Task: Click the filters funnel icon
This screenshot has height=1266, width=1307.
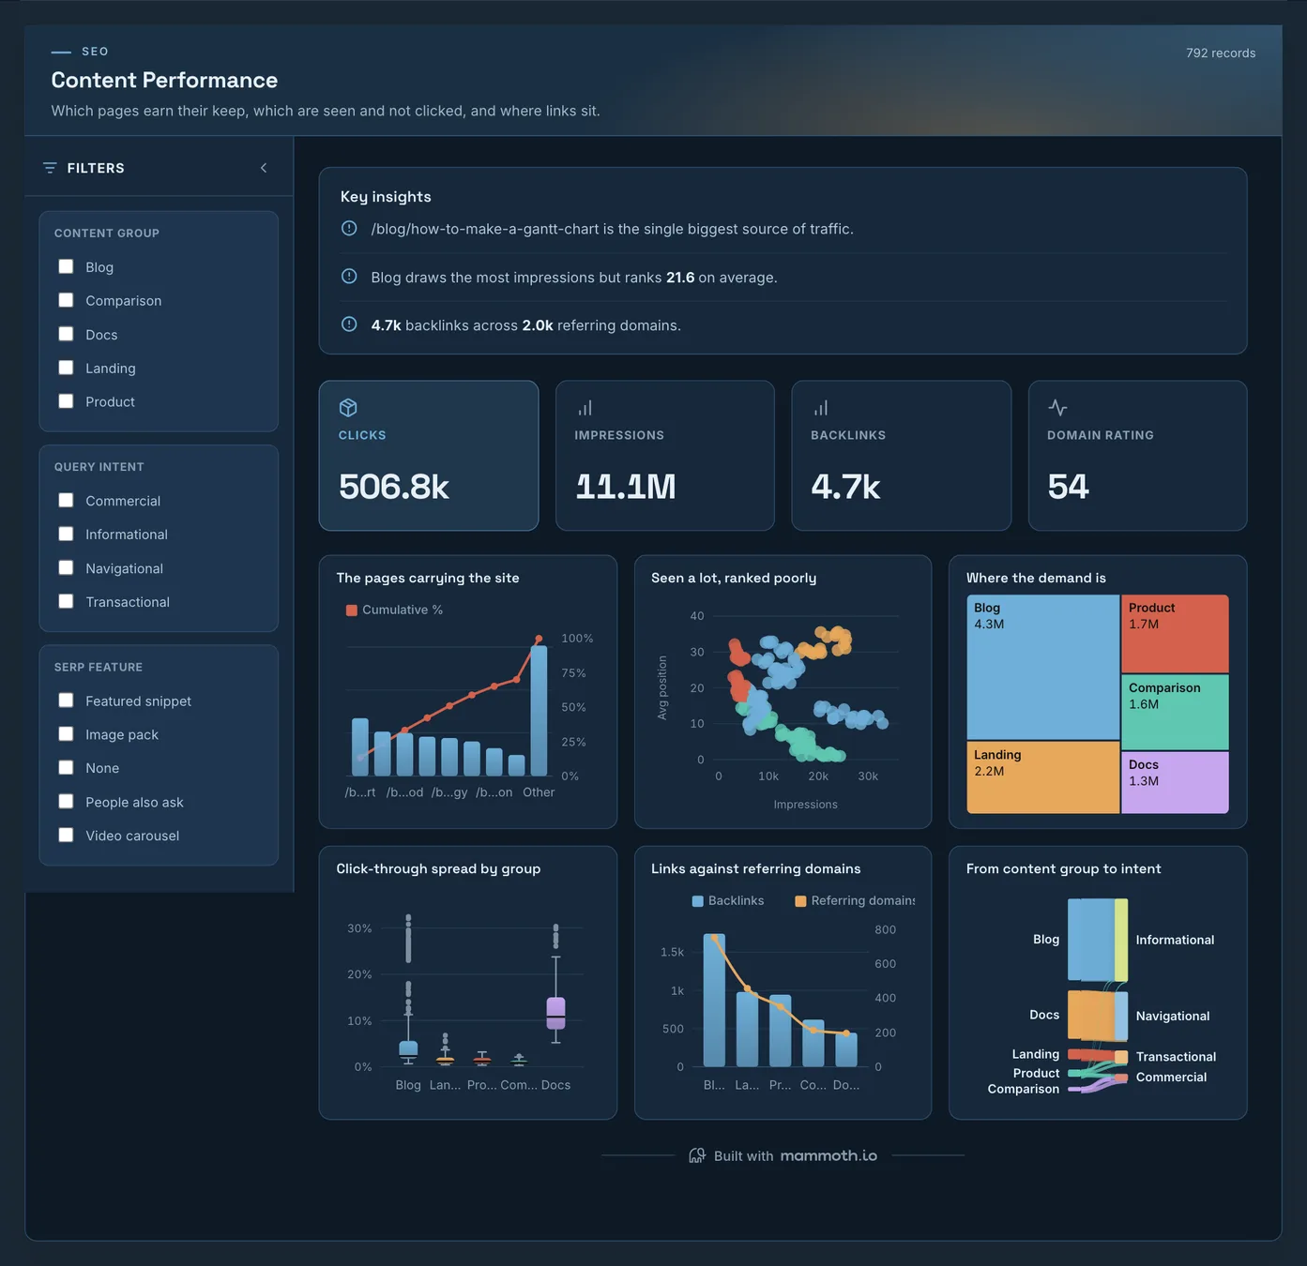Action: click(50, 168)
